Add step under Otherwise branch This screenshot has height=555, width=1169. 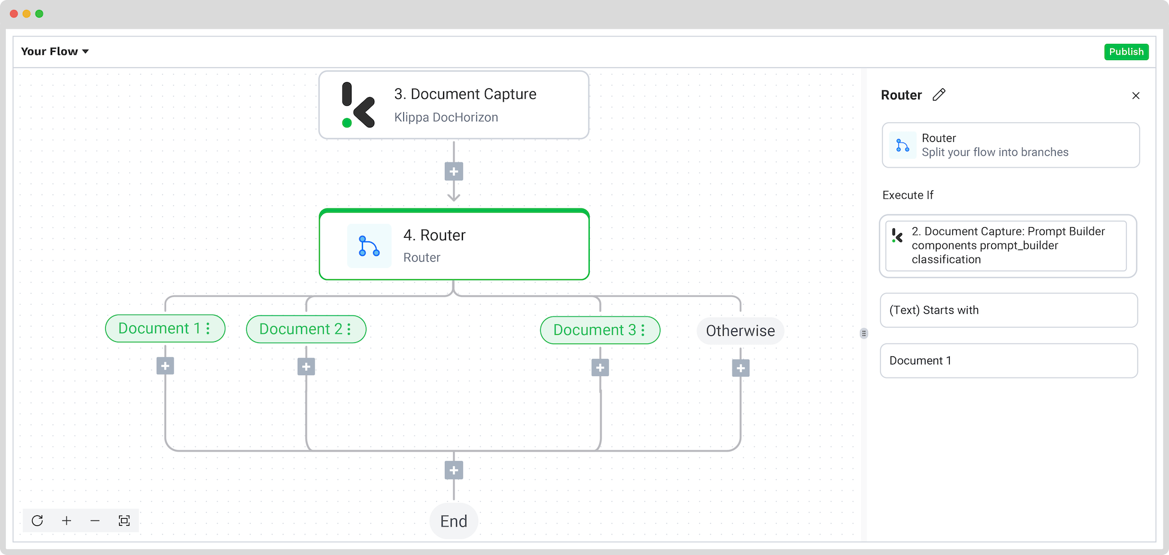(741, 369)
